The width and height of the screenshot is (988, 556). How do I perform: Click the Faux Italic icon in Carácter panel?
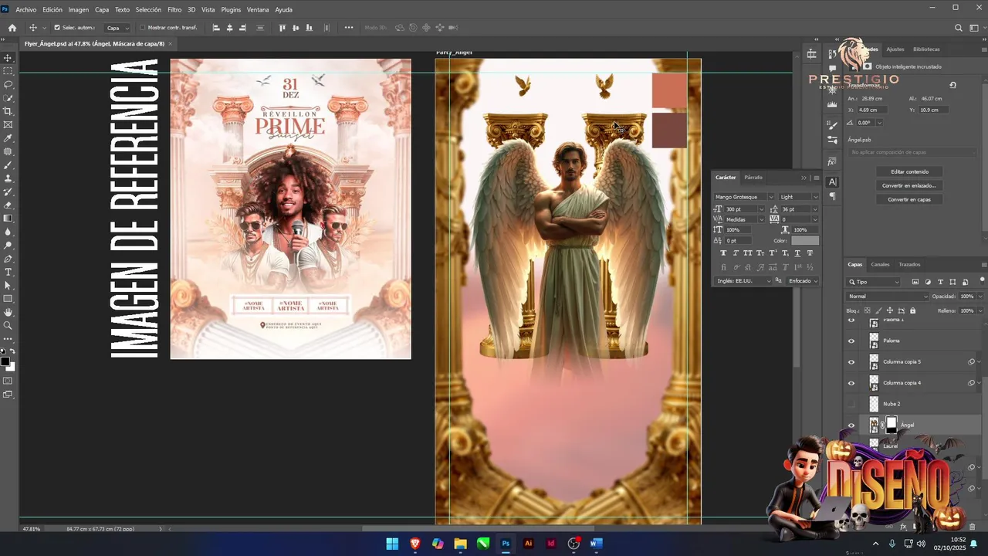736,253
